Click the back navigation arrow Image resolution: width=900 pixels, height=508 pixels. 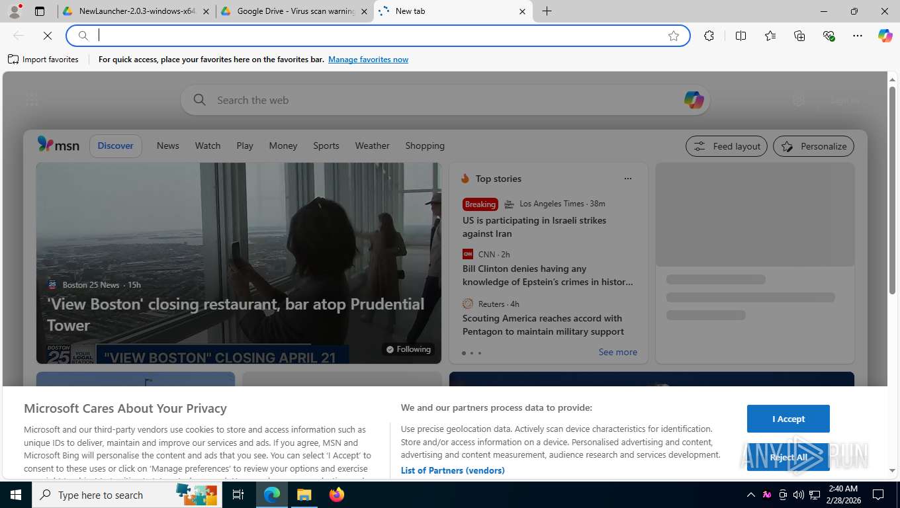tap(19, 36)
